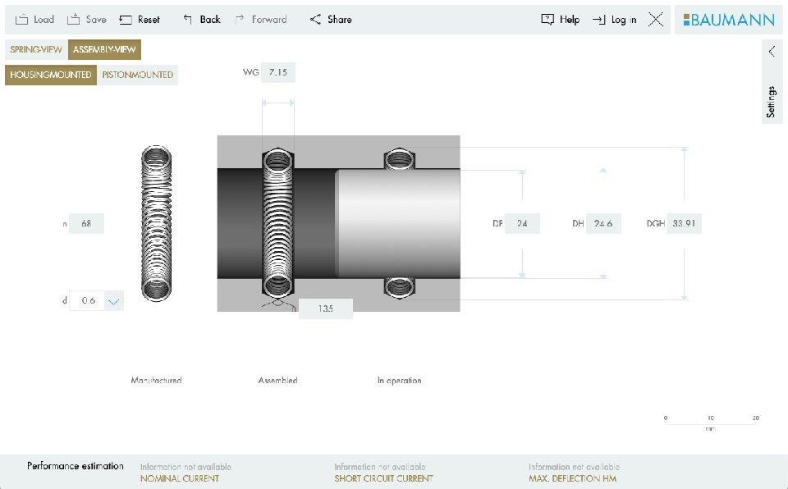Click the Reset text label

pos(149,20)
